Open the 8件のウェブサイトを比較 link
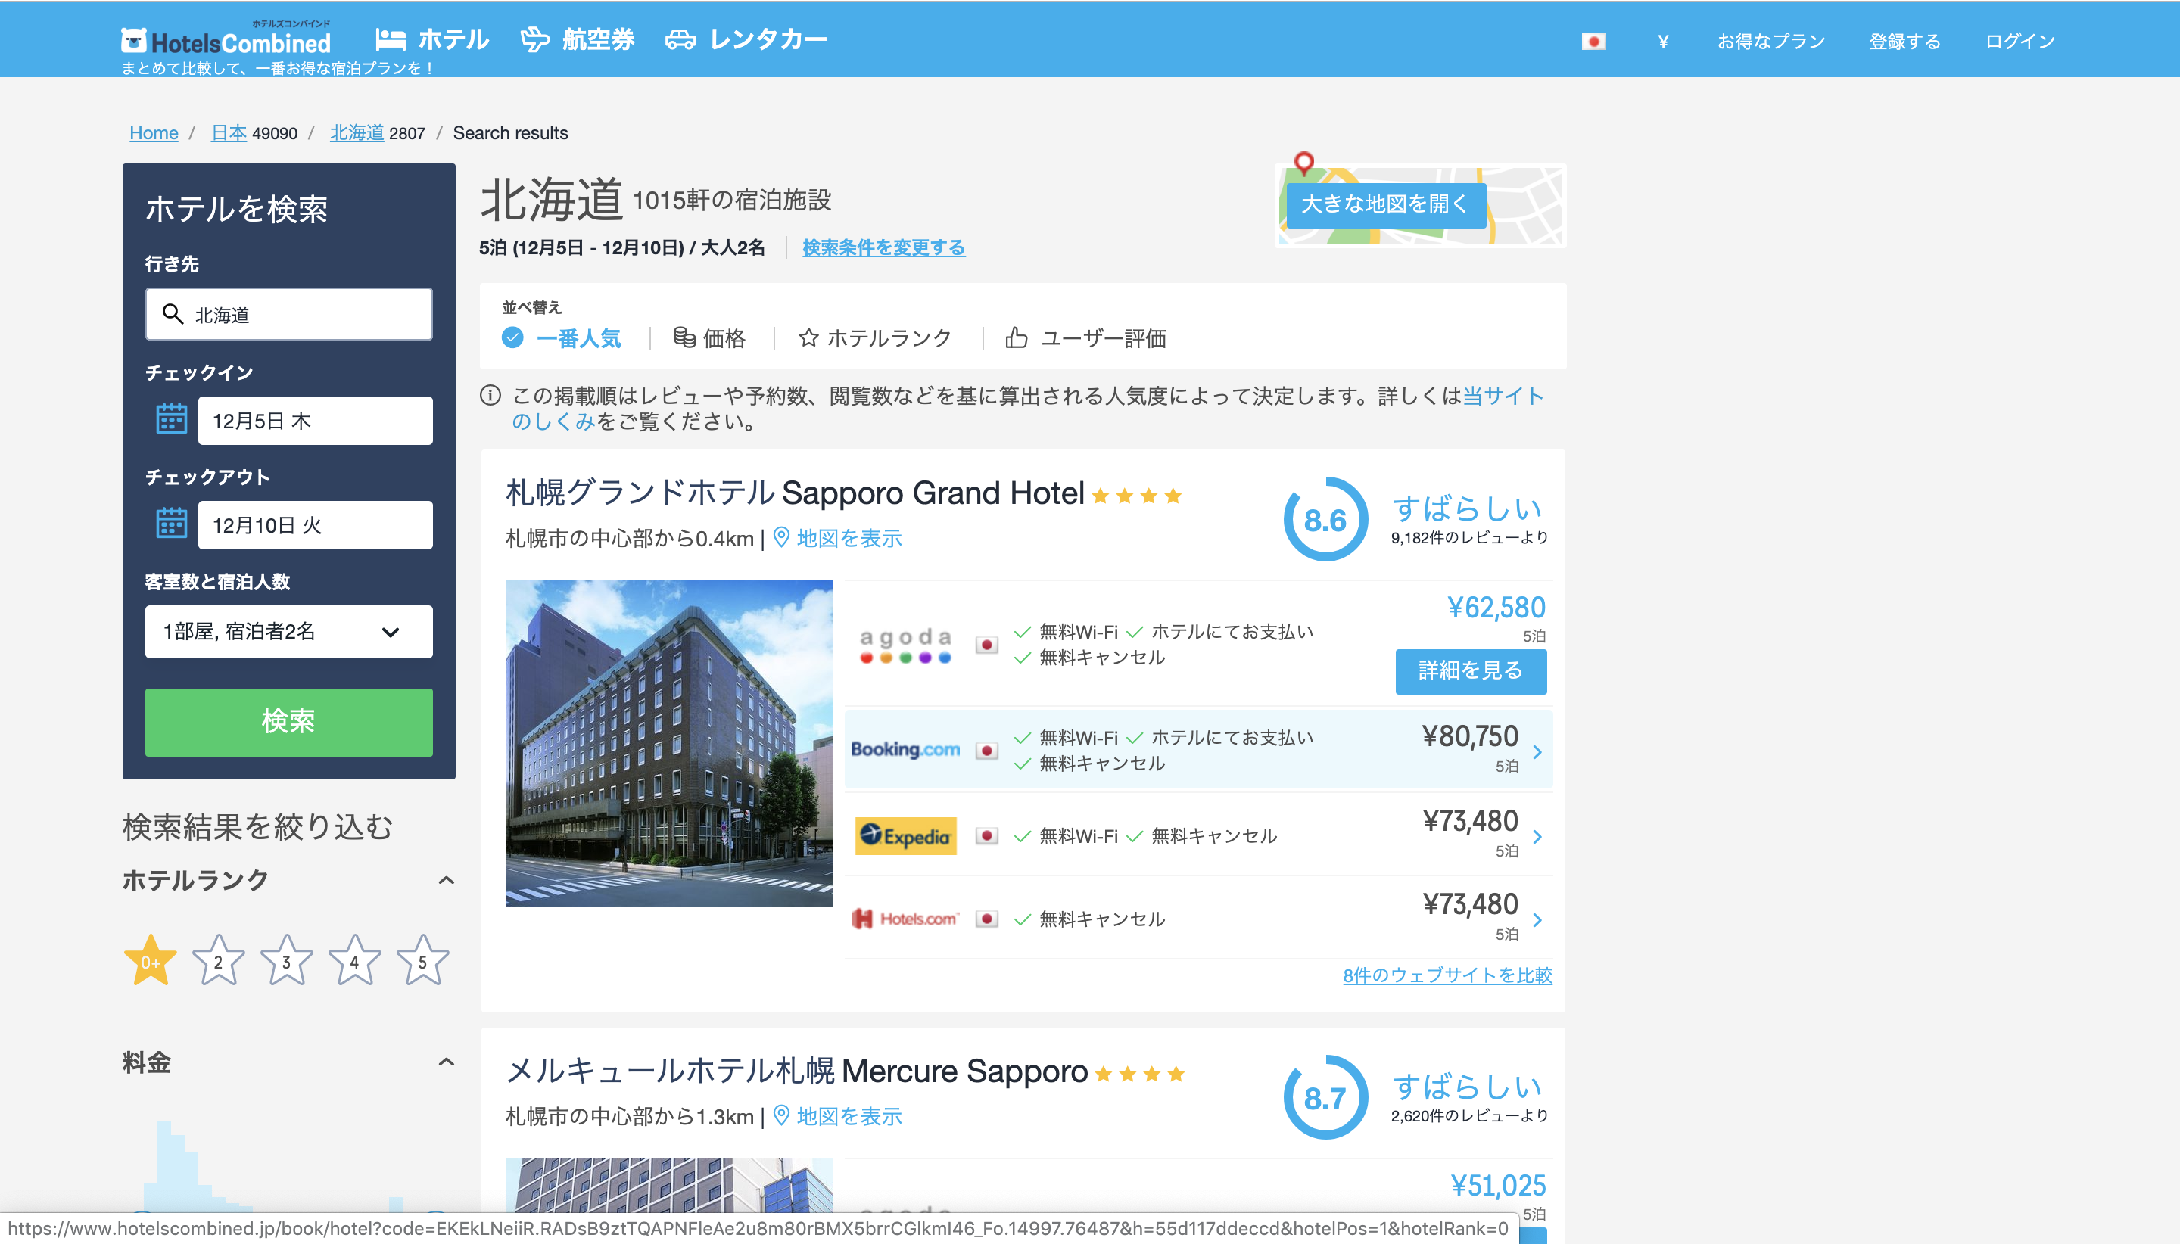 click(x=1447, y=975)
